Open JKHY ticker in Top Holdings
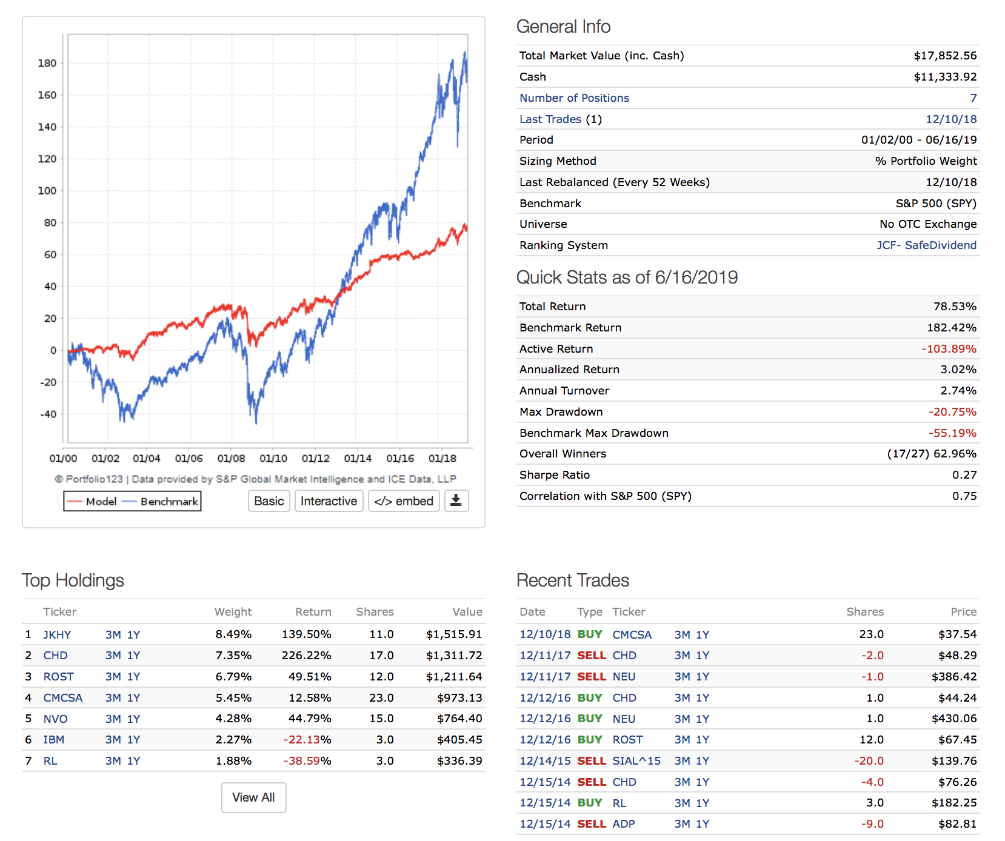 point(57,635)
